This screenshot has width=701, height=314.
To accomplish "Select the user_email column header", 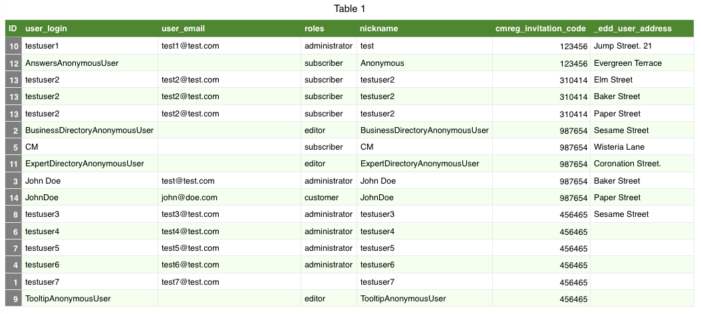I will point(183,29).
